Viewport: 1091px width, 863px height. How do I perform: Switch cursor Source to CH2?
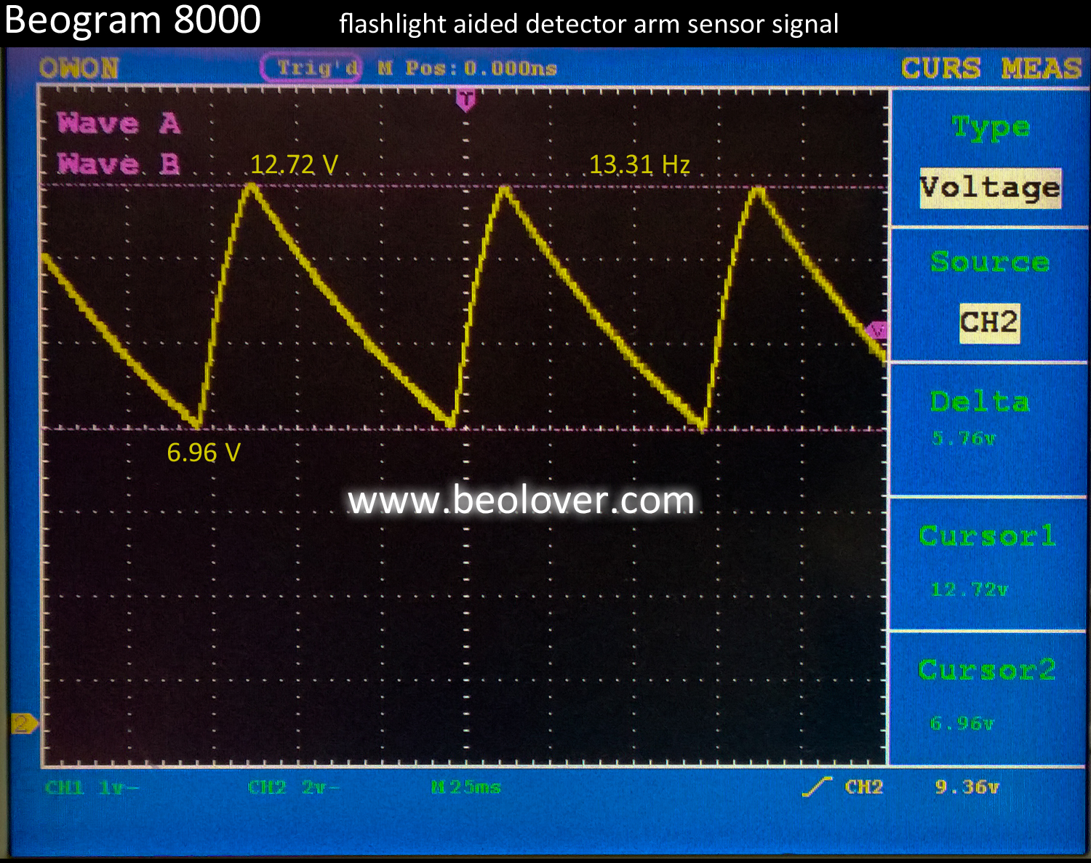click(x=990, y=322)
